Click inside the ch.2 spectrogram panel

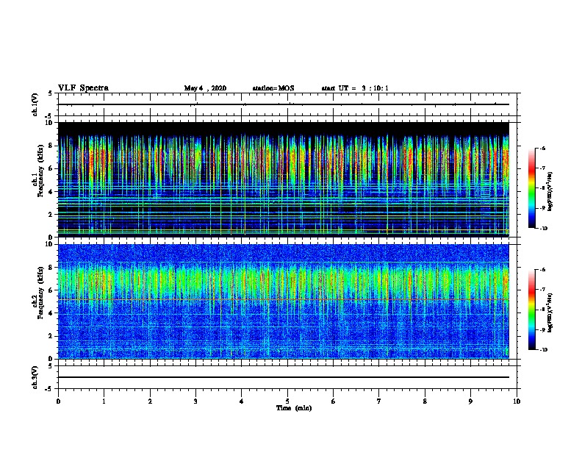coord(284,301)
